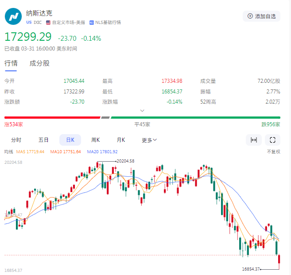The image size is (291, 275).
Task: Click the gray flat stocks bar segment
Action: 105,117
